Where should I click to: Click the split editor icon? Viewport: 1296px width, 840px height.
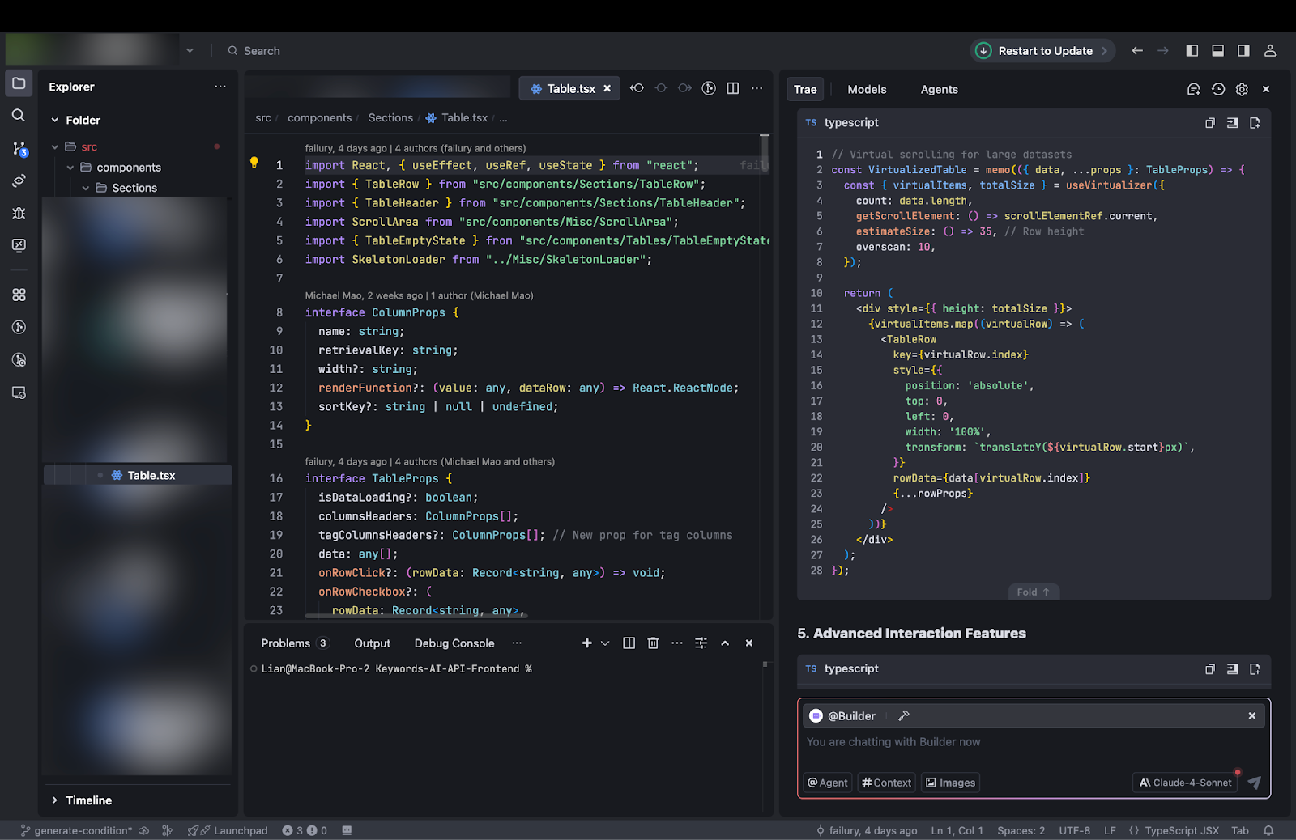coord(732,88)
